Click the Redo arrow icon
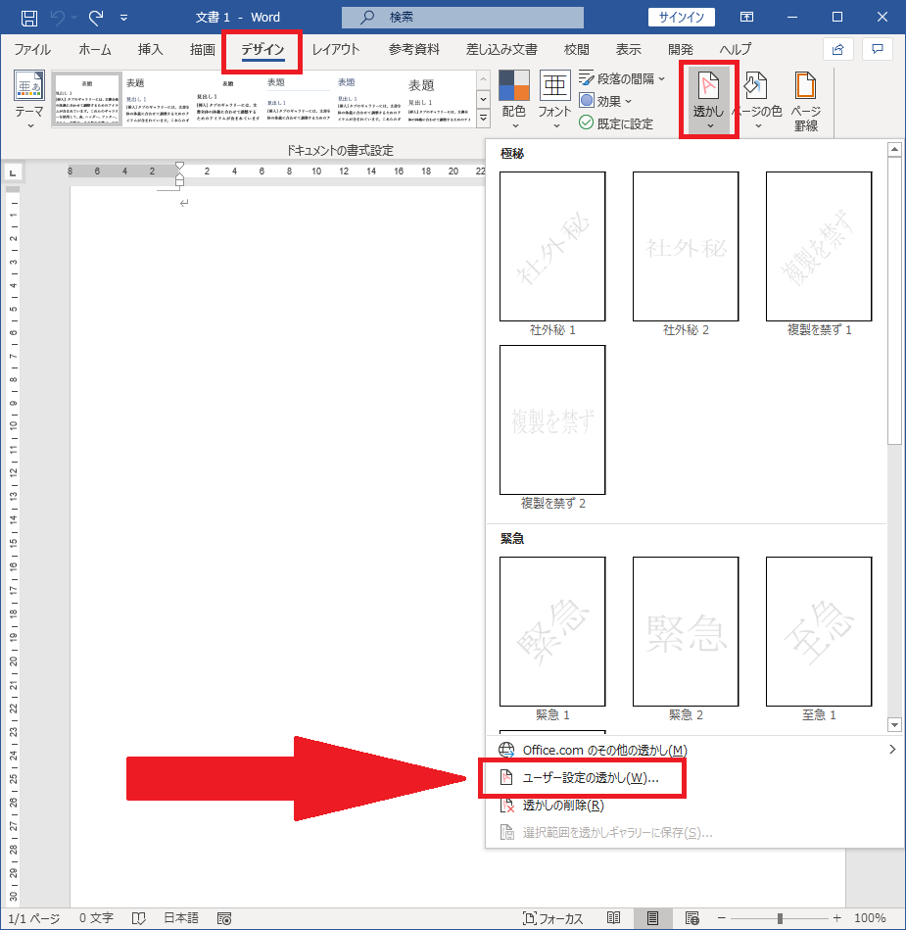 click(96, 18)
